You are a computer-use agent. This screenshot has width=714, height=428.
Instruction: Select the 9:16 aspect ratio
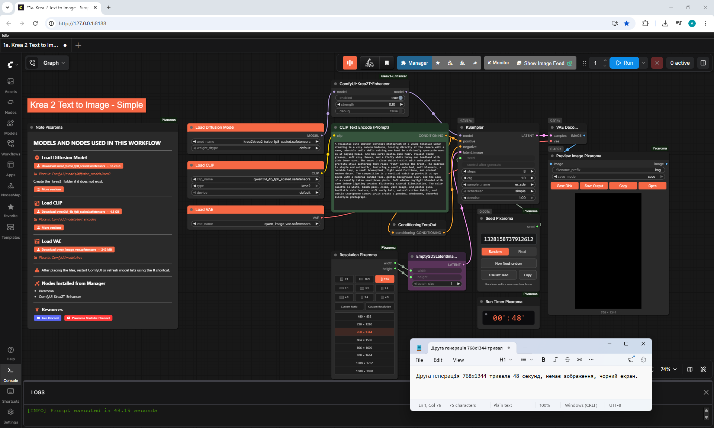coord(385,279)
